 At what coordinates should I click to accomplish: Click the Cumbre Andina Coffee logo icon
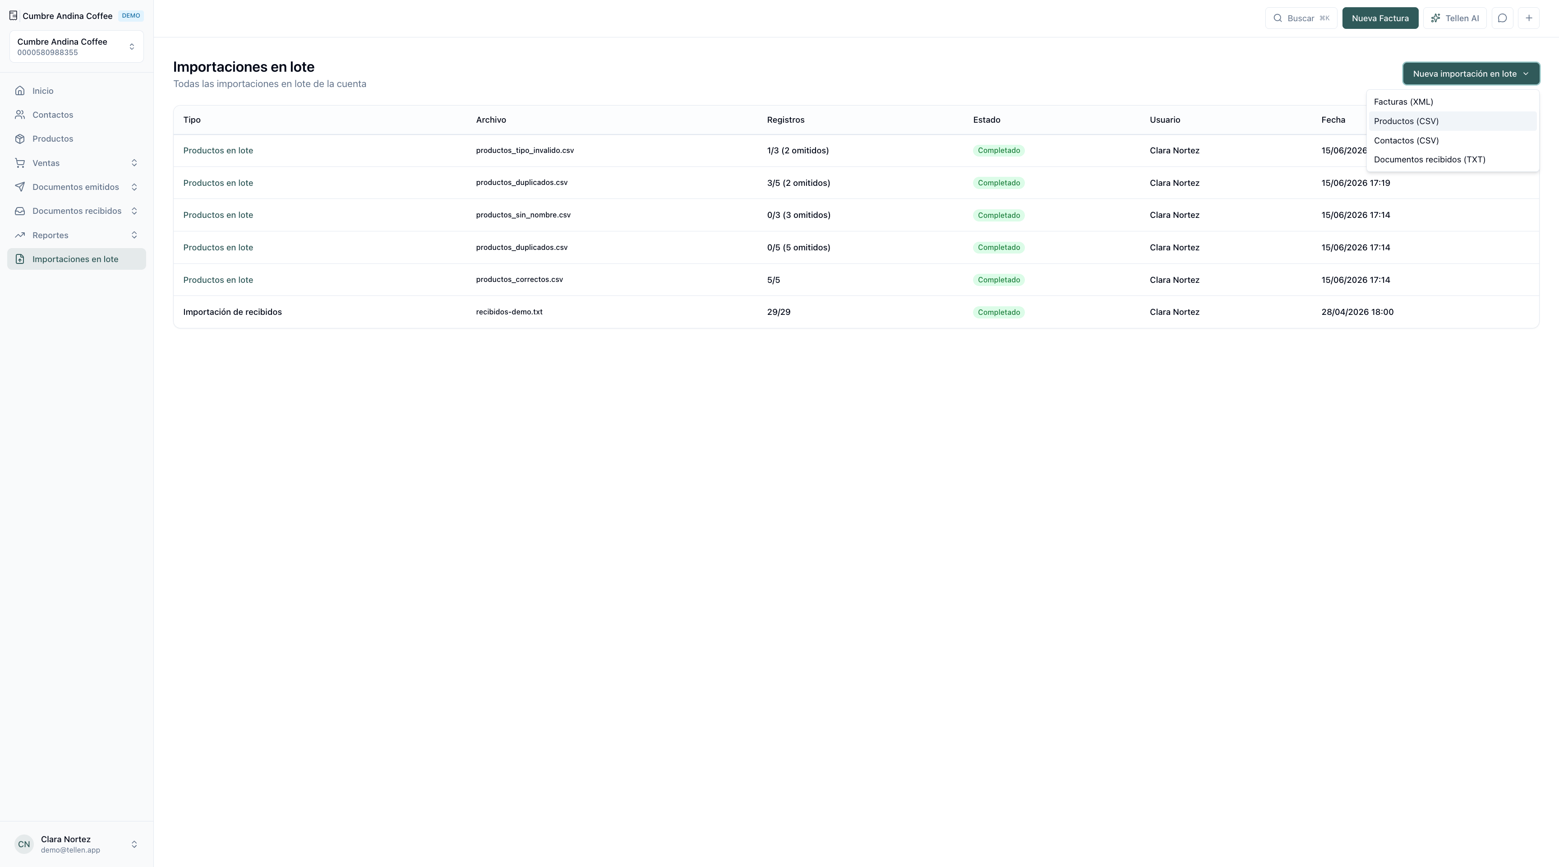point(14,16)
